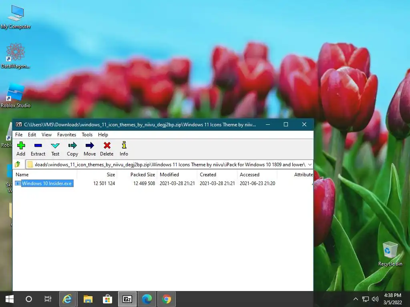
Task: Open Google Chrome from taskbar
Action: (x=167, y=299)
